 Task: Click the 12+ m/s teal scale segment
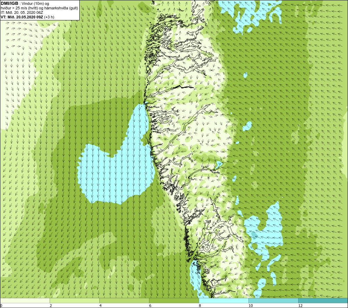point(323,300)
